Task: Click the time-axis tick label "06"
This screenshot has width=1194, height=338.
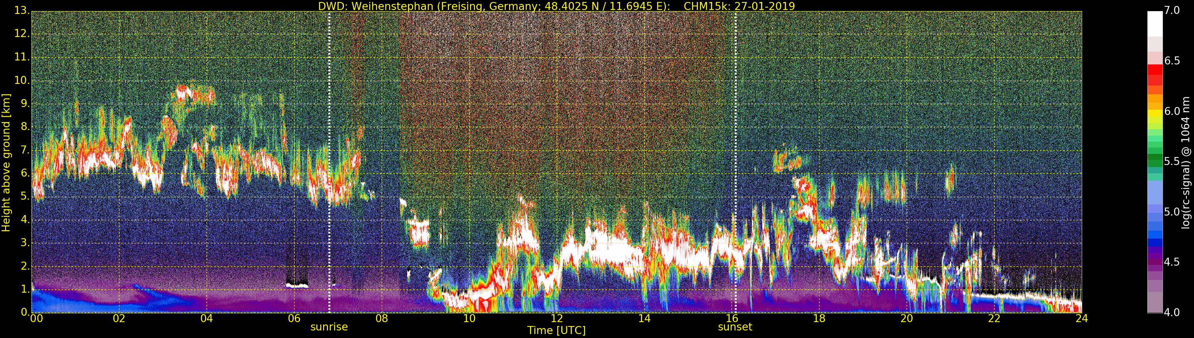Action: pyautogui.click(x=294, y=319)
